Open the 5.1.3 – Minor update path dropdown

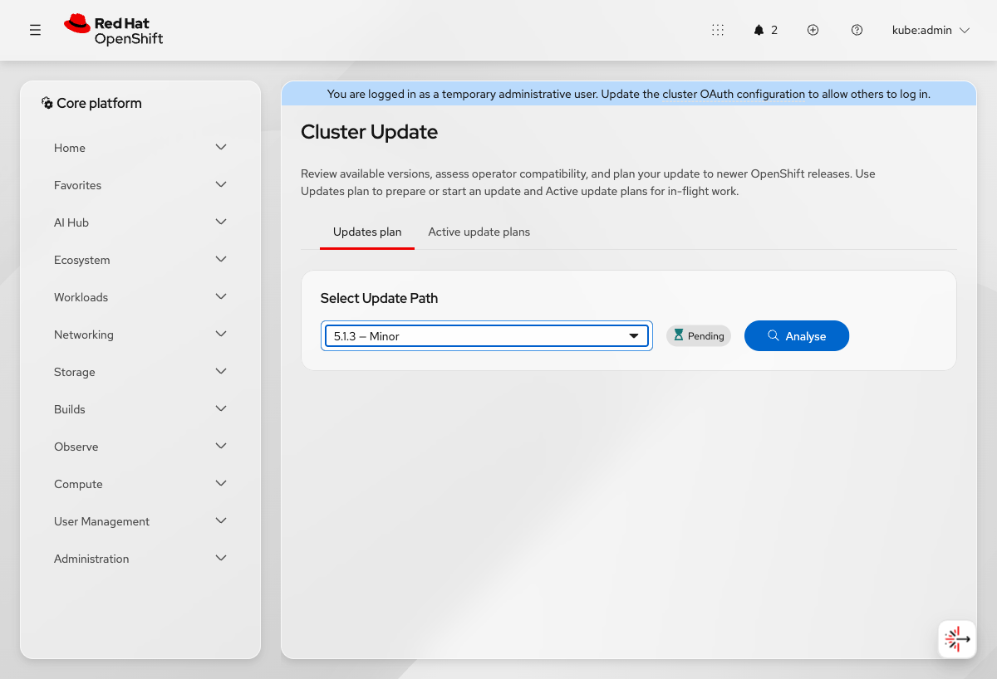point(486,336)
